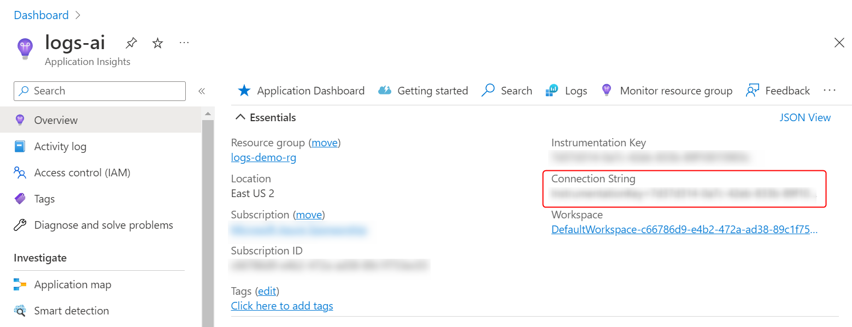
Task: Open Diagnose and solve problems
Action: click(x=101, y=225)
